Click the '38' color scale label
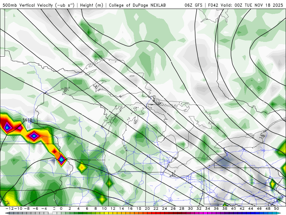 (225, 209)
